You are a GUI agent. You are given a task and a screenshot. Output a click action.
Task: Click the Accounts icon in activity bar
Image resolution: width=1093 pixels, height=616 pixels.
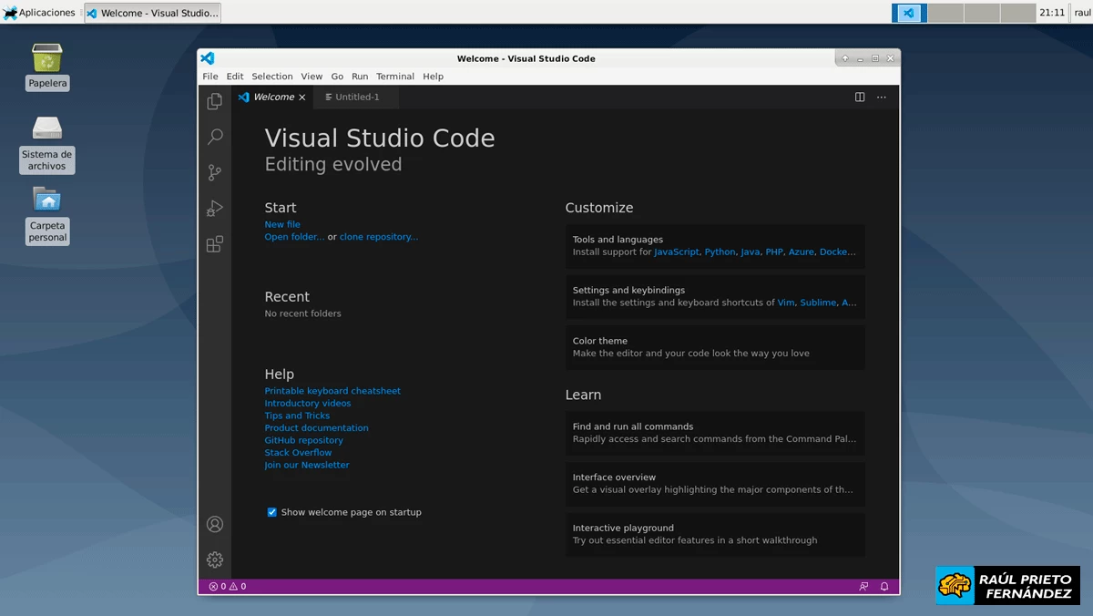point(214,524)
